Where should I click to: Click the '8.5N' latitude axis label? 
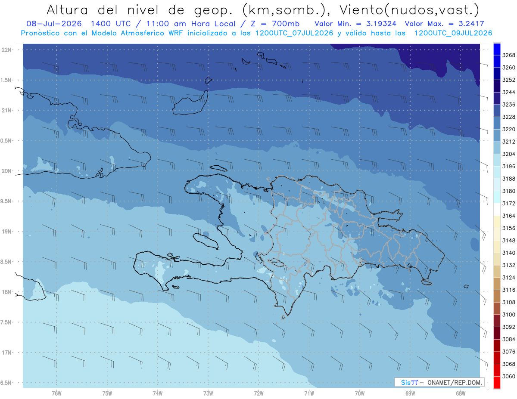6,262
